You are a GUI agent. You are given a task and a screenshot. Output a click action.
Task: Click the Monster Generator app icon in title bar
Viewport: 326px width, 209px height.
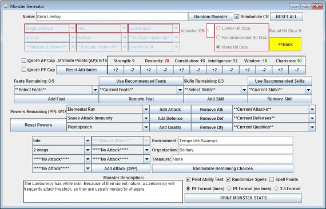6,6
